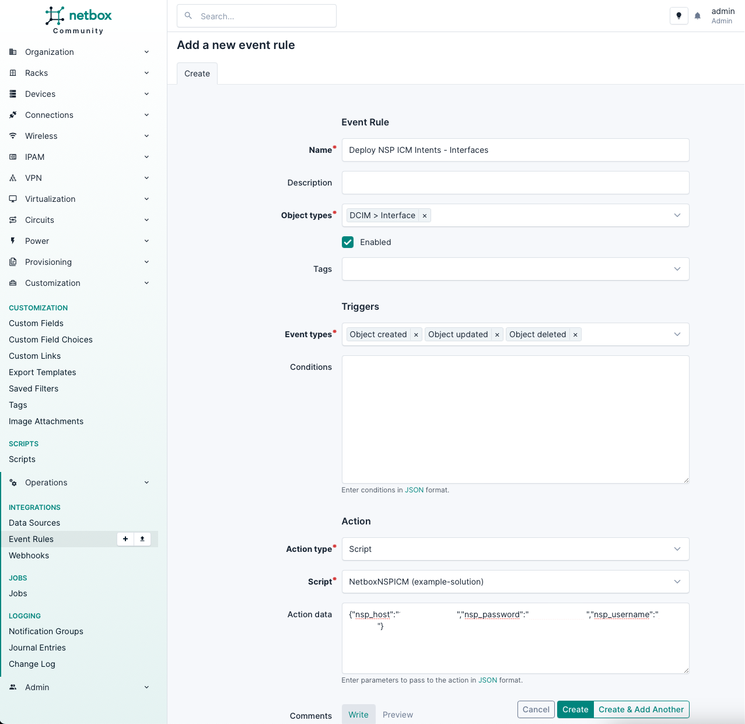Click the import icon beside Event Rules
Screen dimensions: 745x724
[142, 539]
